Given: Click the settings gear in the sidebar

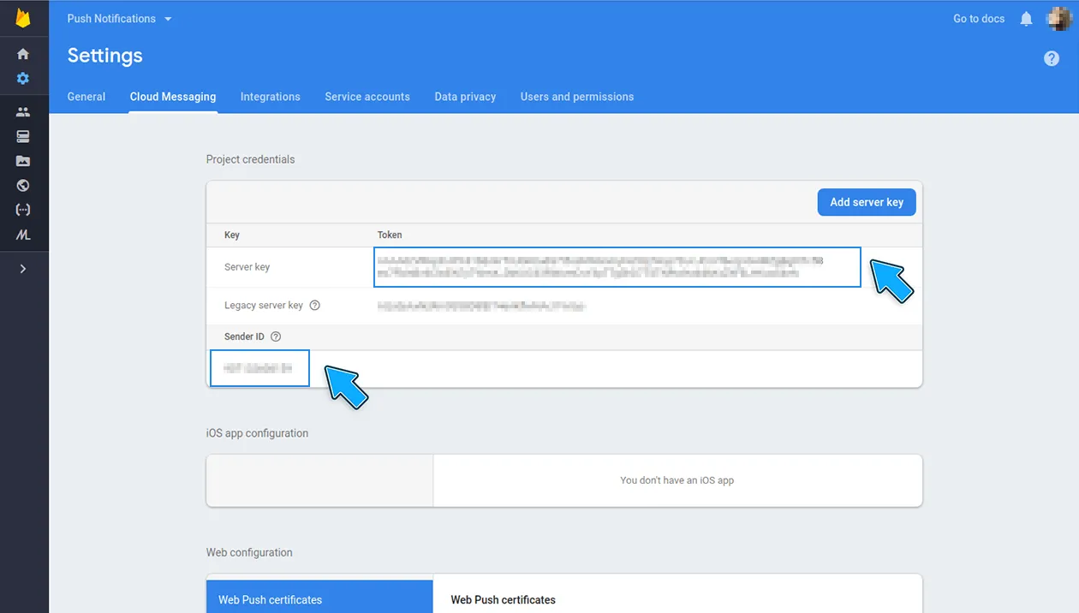Looking at the screenshot, I should (23, 79).
